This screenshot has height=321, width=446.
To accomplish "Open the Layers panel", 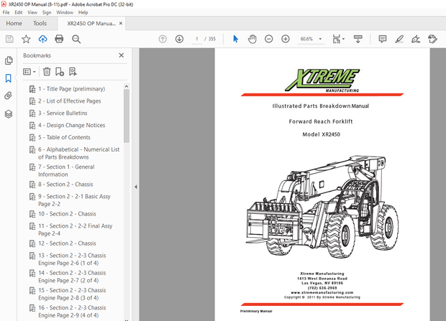I will (x=9, y=114).
